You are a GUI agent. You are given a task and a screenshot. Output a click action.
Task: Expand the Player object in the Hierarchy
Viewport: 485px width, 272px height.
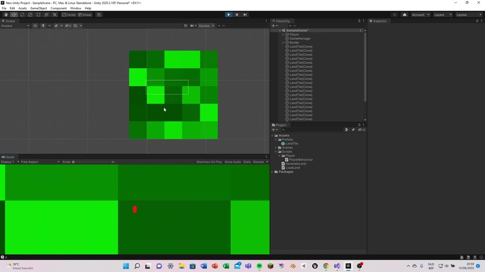pos(283,34)
